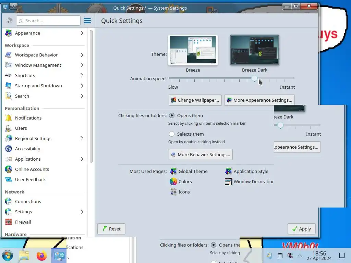Expand the Regional Settings chevron

click(82, 138)
